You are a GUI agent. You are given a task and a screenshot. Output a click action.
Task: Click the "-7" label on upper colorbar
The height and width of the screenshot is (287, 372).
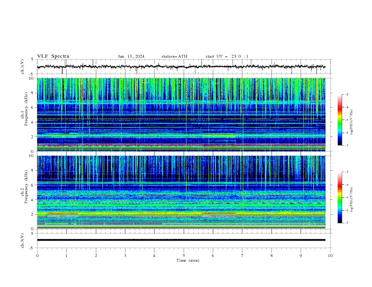tap(347, 145)
